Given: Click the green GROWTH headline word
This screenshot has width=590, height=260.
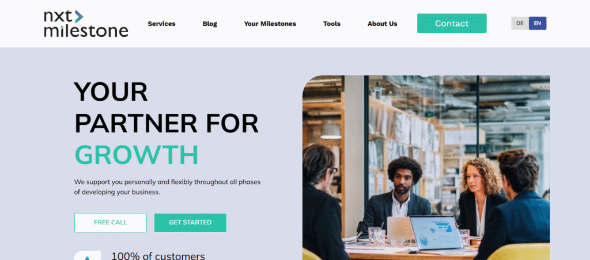Looking at the screenshot, I should [136, 155].
